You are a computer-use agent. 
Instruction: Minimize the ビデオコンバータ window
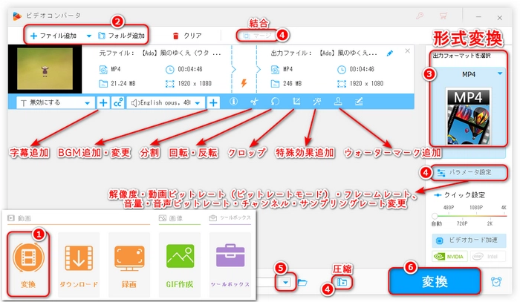[478, 16]
